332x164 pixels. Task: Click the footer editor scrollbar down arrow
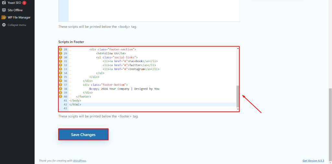(238, 109)
